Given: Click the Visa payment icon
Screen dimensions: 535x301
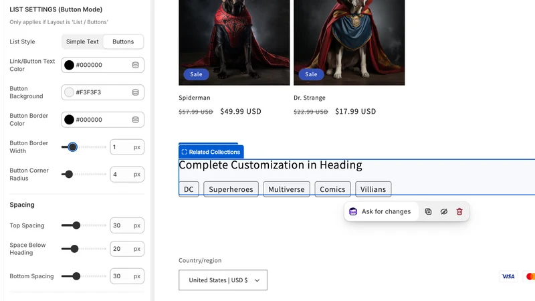Looking at the screenshot, I should (x=508, y=276).
